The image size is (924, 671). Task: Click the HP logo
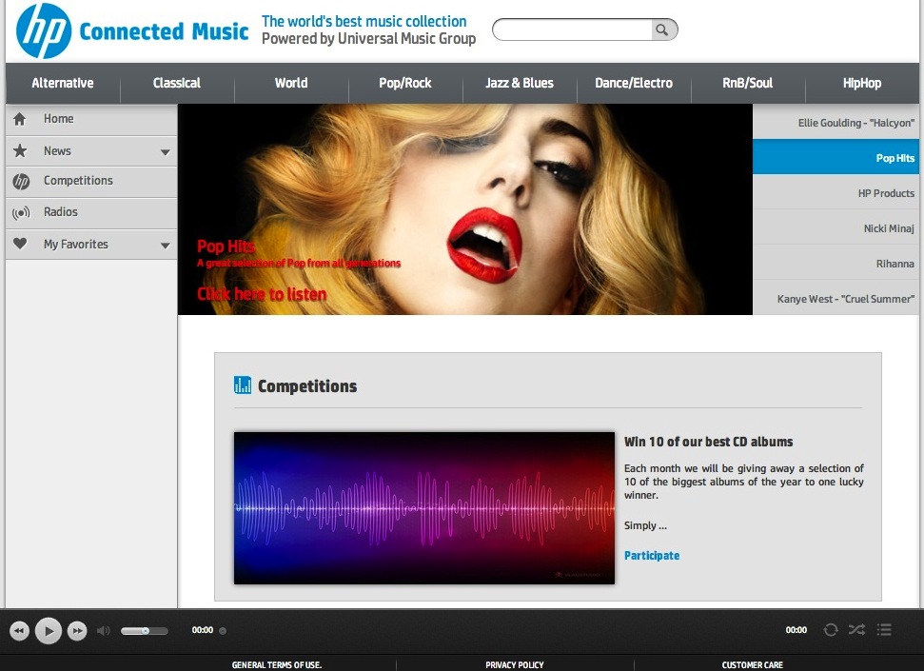click(x=44, y=30)
